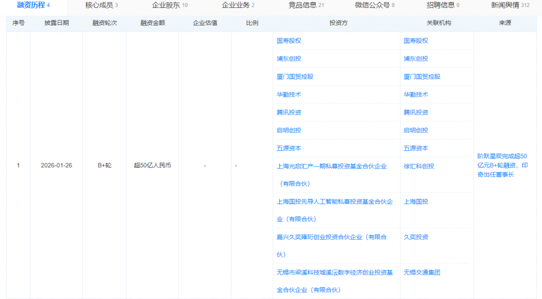
Task: Select 华勤技术 investor link in 投资方 column
Action: pyautogui.click(x=289, y=94)
